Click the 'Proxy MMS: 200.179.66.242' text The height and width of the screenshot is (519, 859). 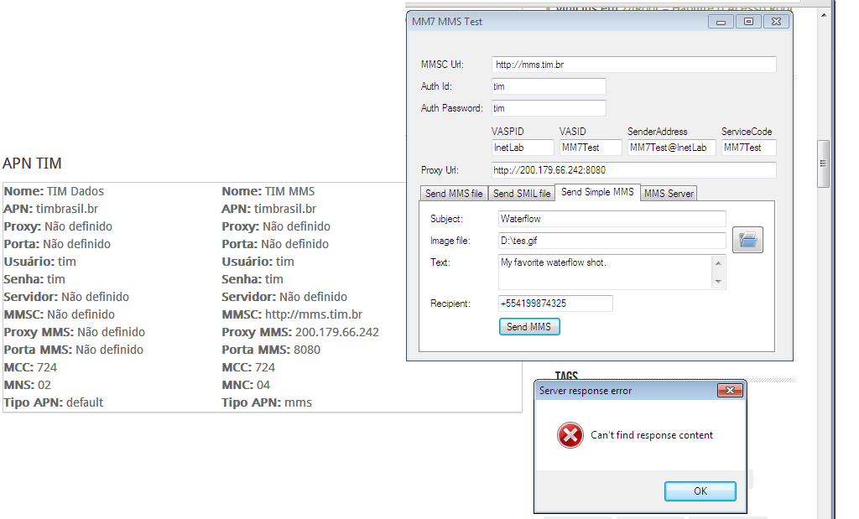click(x=300, y=332)
